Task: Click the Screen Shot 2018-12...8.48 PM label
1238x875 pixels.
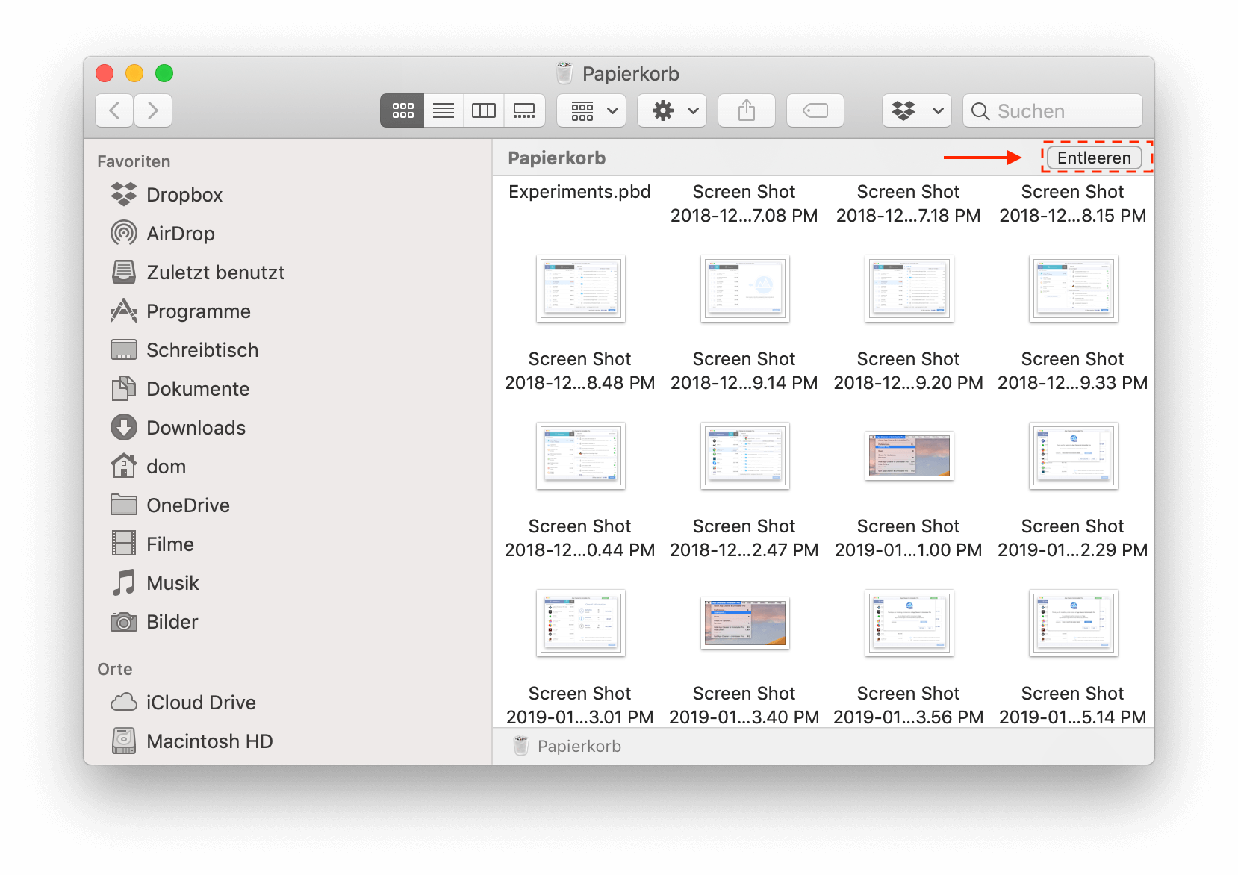Action: 580,370
